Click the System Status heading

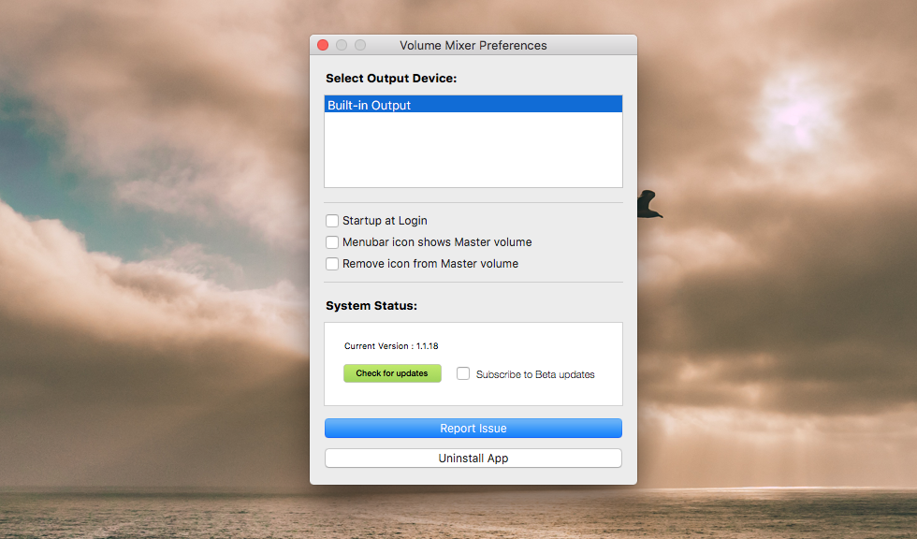pos(371,306)
